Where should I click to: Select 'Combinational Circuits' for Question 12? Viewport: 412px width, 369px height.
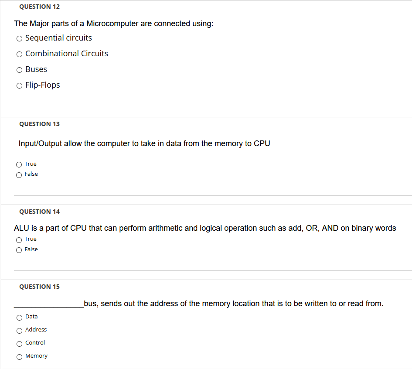click(19, 54)
